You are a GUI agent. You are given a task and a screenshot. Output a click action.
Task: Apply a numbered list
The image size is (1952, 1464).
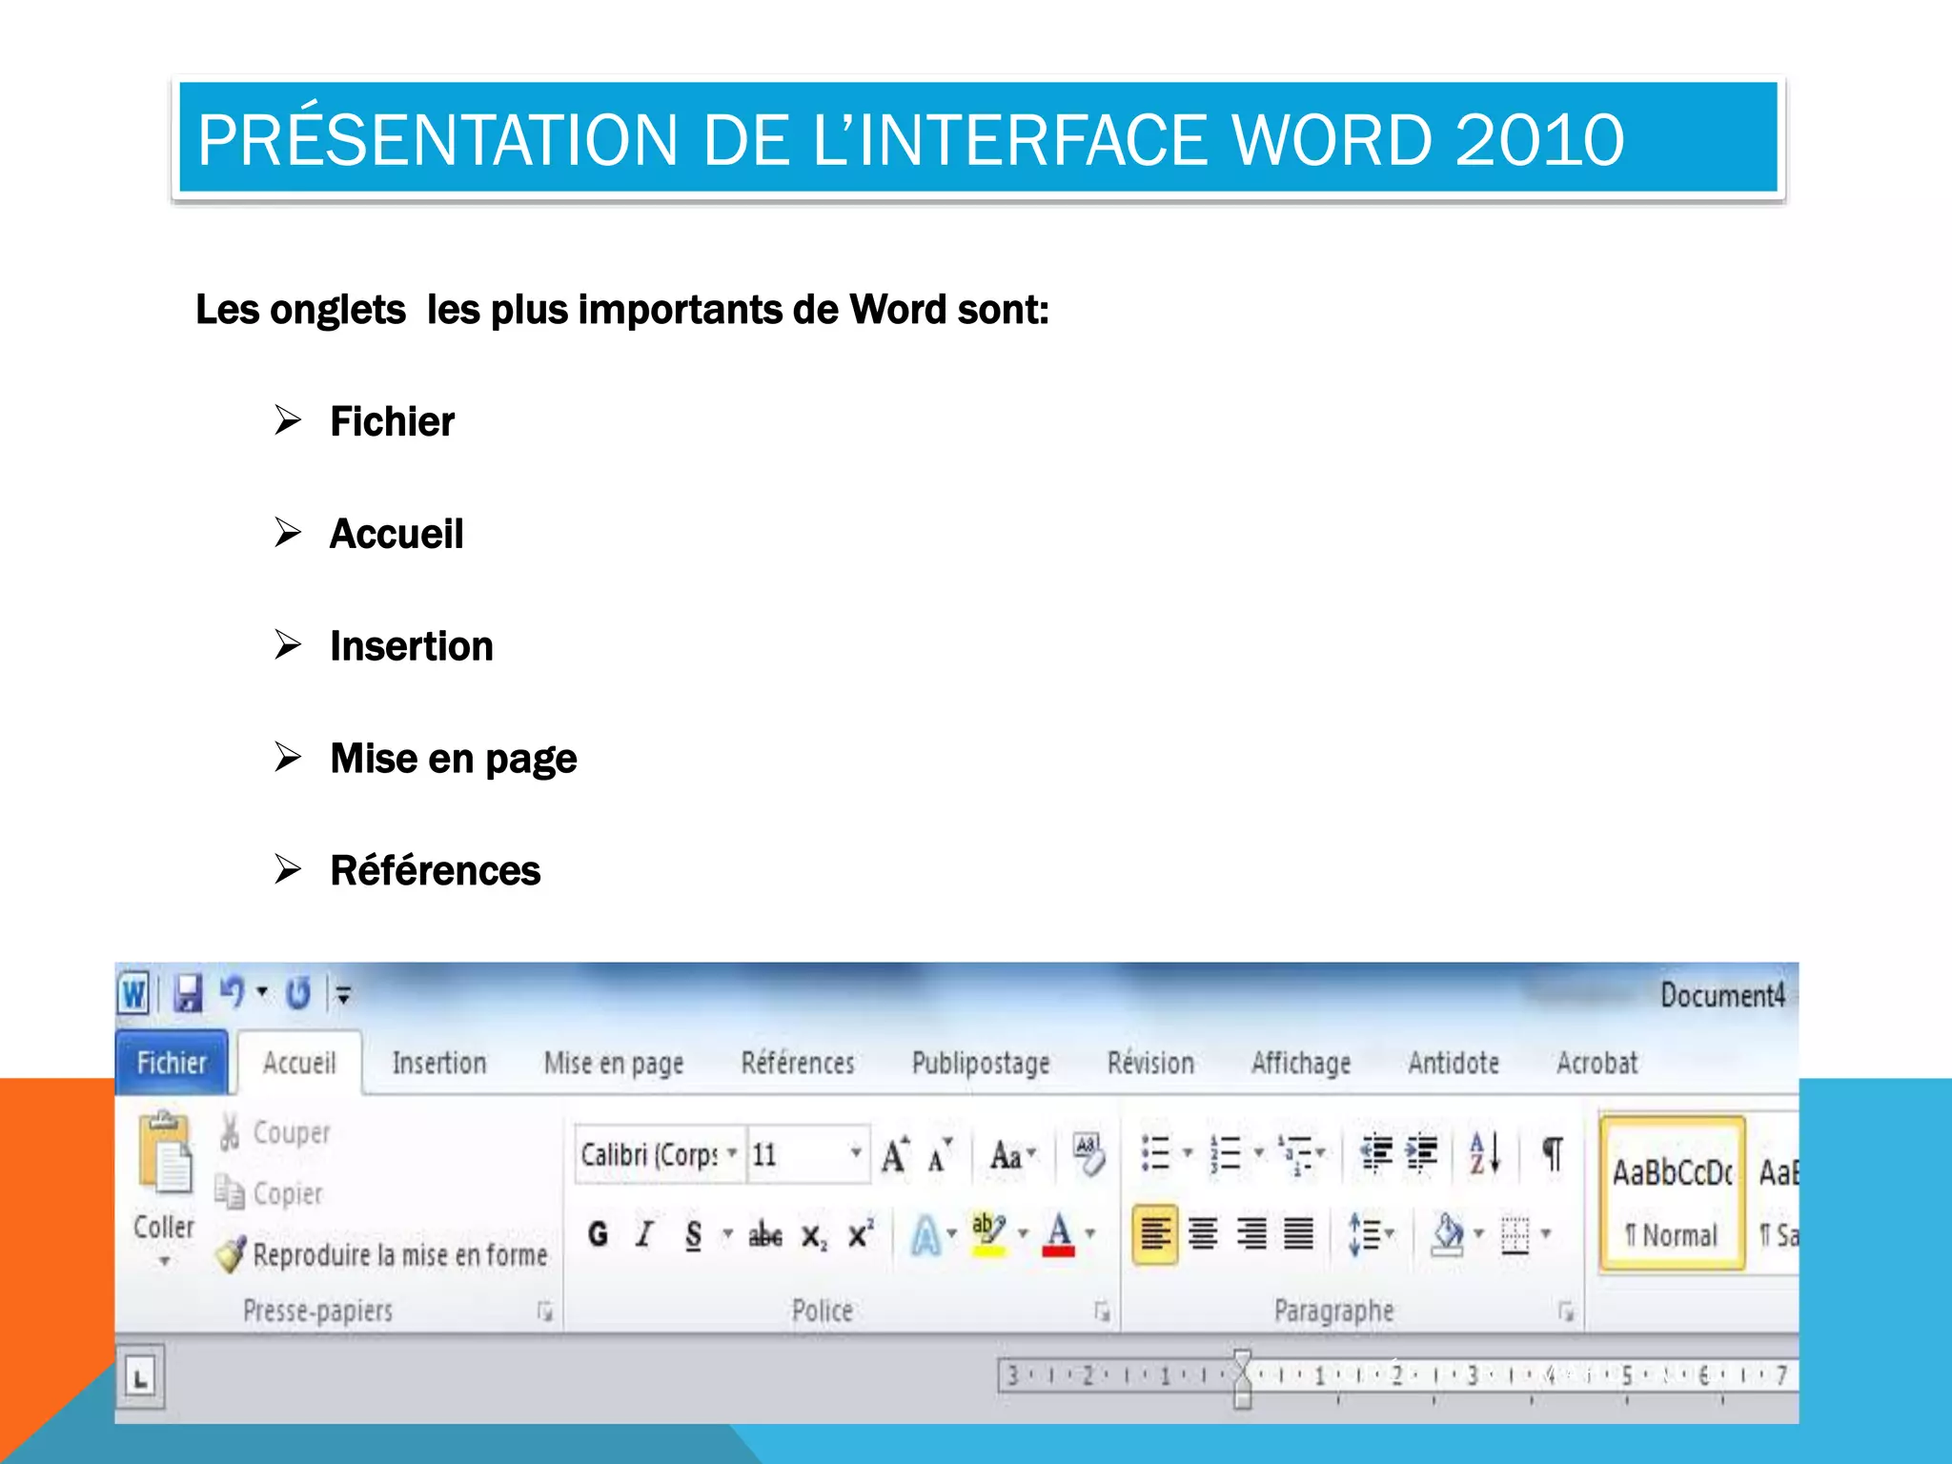(1226, 1153)
